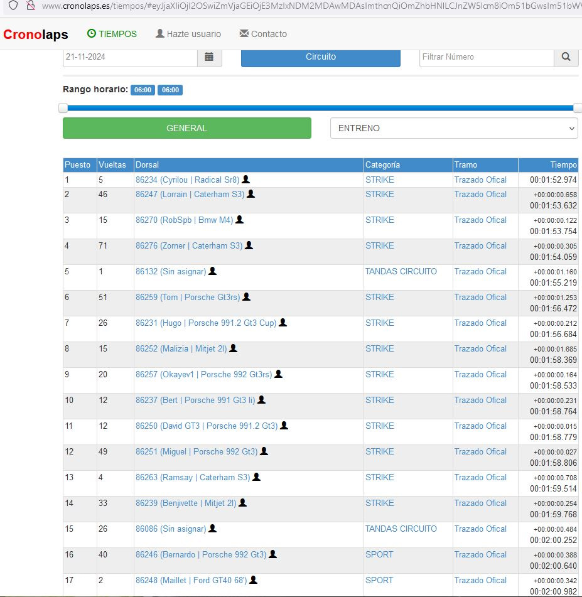
Task: Click the browser URL address bar
Action: (311, 6)
